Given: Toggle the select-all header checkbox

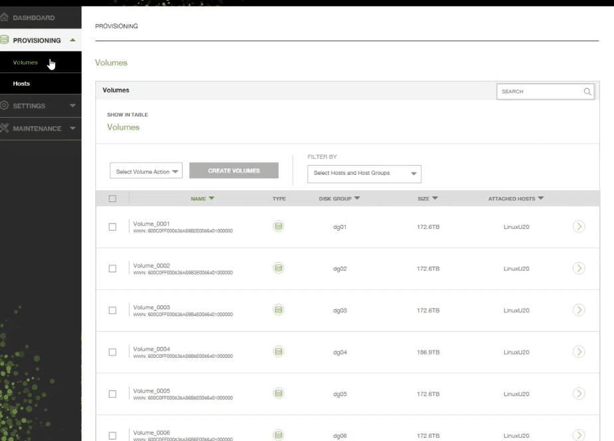Looking at the screenshot, I should point(112,199).
